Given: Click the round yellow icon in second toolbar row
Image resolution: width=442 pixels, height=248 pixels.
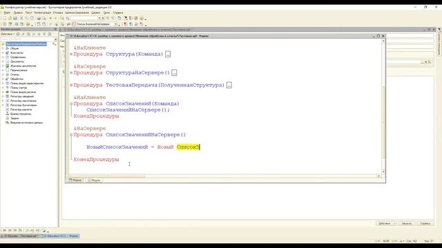Looking at the screenshot, I should tap(28, 25).
